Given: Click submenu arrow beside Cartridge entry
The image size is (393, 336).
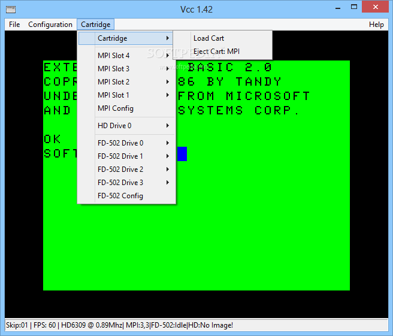Looking at the screenshot, I should tap(167, 38).
